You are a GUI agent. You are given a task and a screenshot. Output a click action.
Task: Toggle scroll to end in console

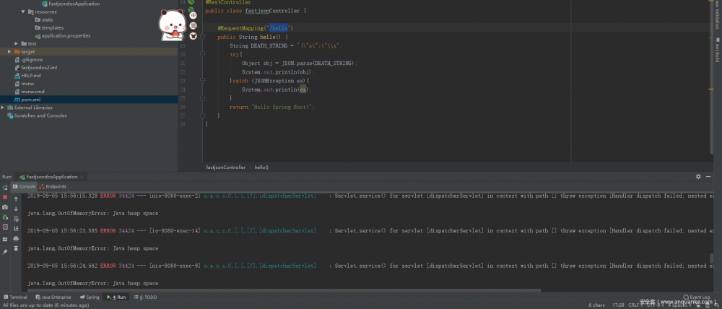[16, 228]
